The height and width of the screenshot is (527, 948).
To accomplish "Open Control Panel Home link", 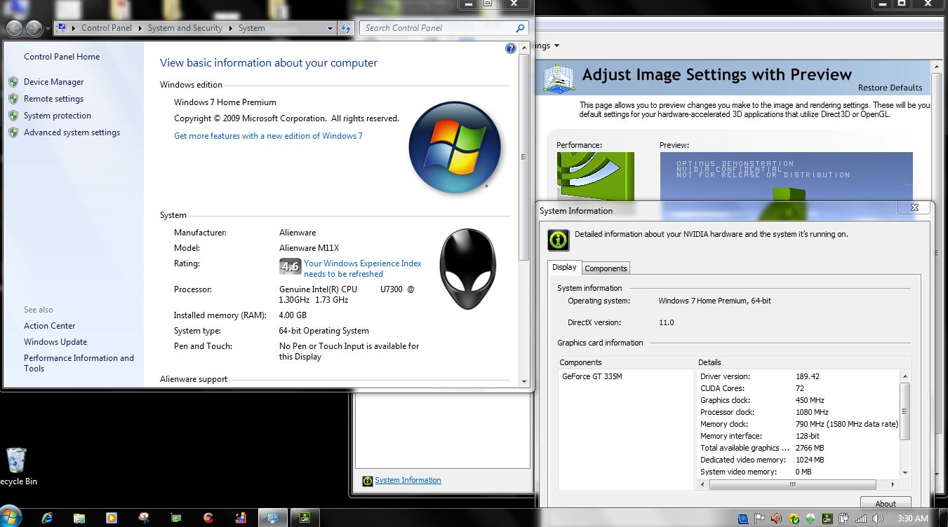I will click(62, 57).
